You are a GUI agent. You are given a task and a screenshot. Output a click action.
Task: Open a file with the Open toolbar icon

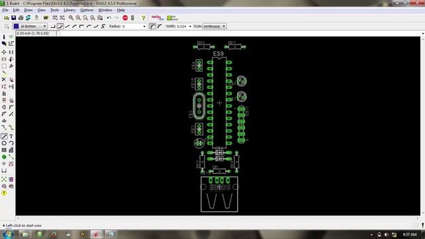(x=7, y=18)
